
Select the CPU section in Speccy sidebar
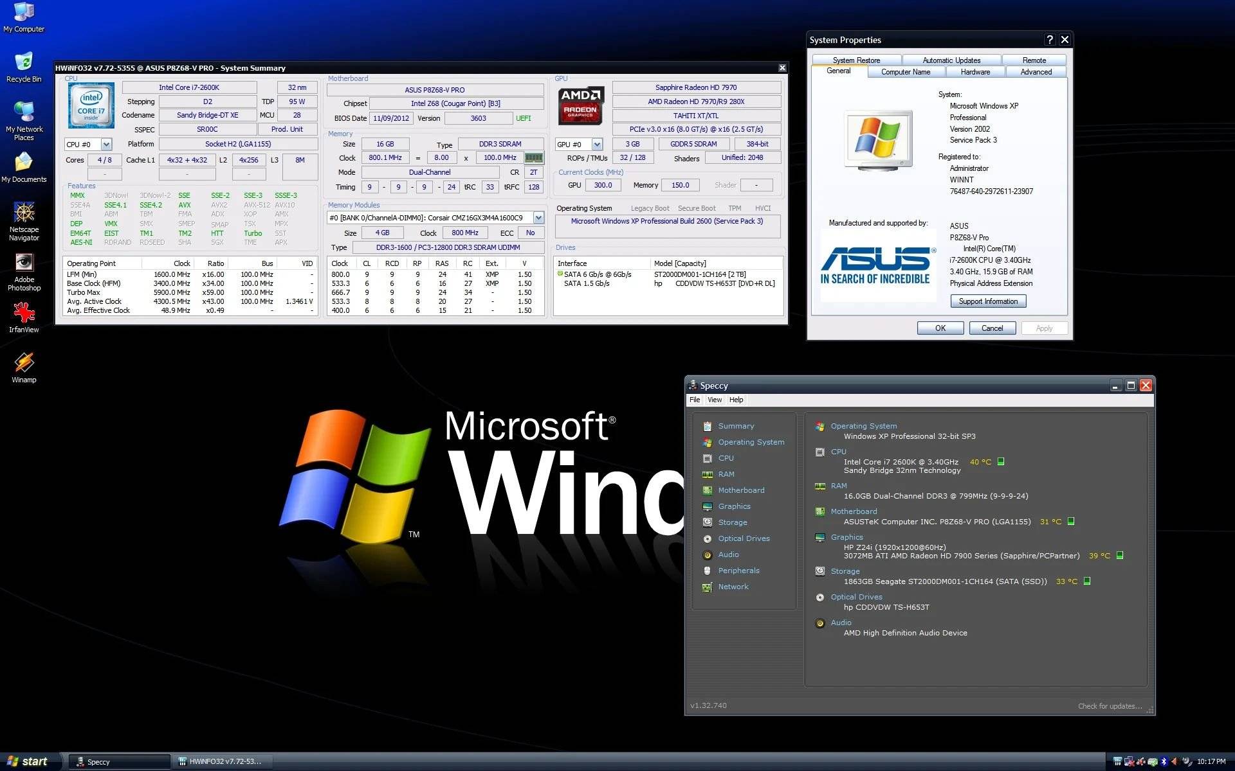(x=726, y=457)
